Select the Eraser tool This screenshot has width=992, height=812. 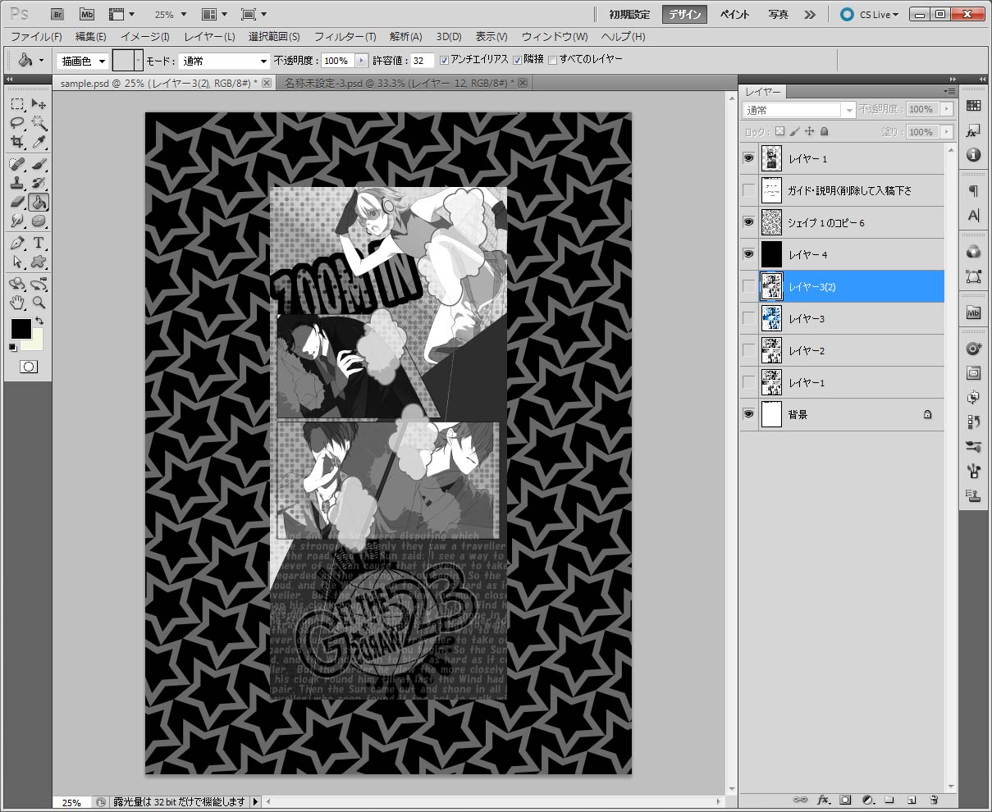click(x=17, y=202)
